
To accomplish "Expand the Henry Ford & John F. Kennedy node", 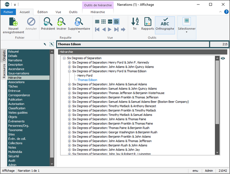I will [69, 63].
